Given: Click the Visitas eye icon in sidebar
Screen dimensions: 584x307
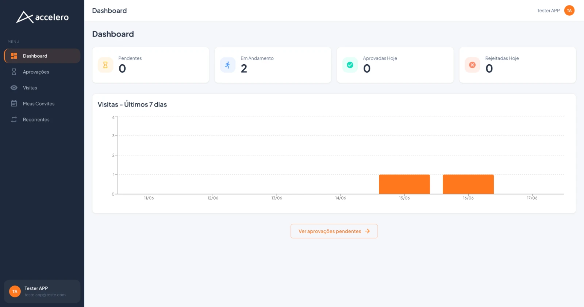Looking at the screenshot, I should tap(14, 88).
